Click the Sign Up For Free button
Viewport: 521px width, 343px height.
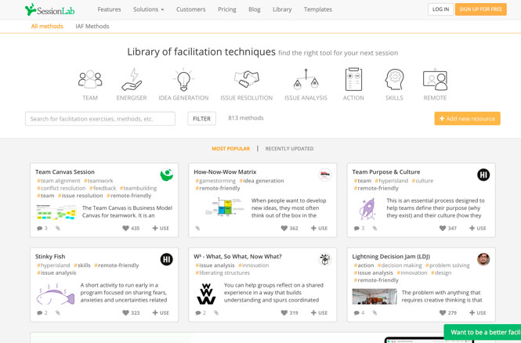480,9
